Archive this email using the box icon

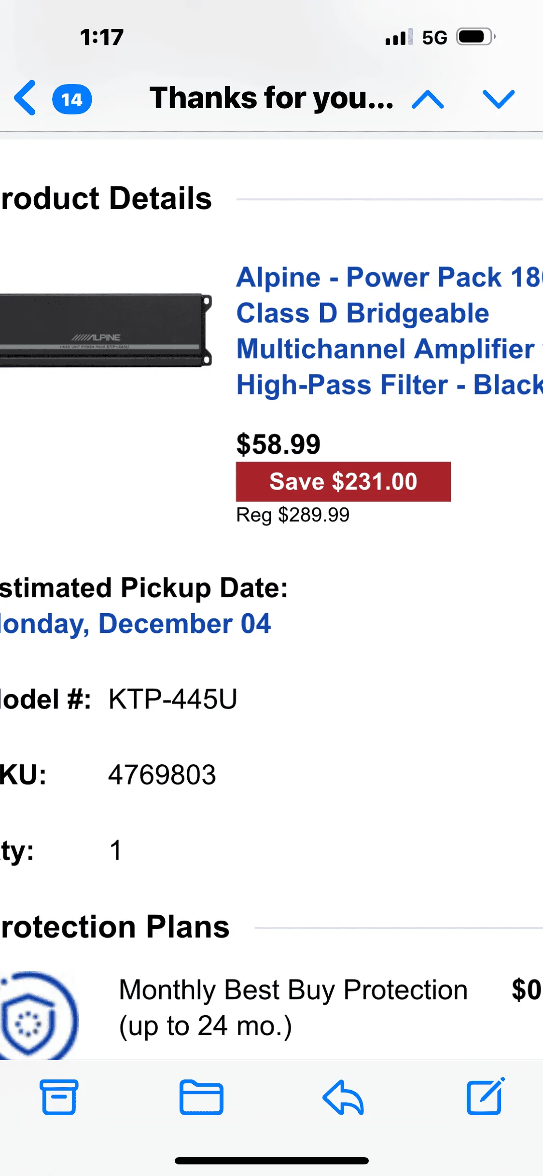tap(59, 1097)
